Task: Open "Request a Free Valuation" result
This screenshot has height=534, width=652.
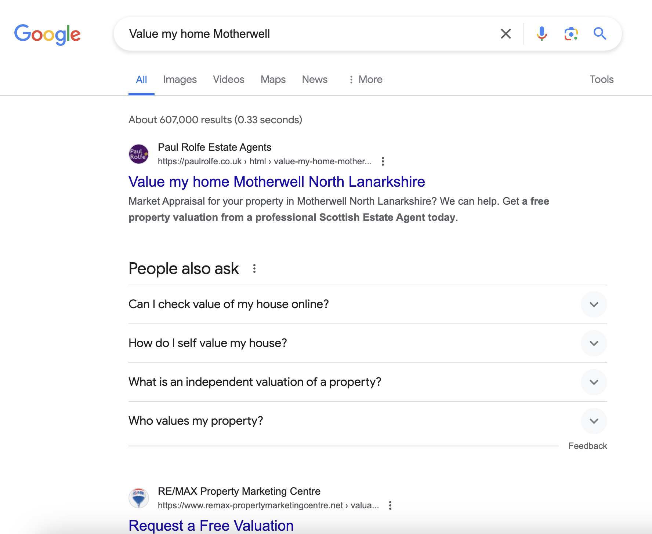Action: [x=211, y=526]
